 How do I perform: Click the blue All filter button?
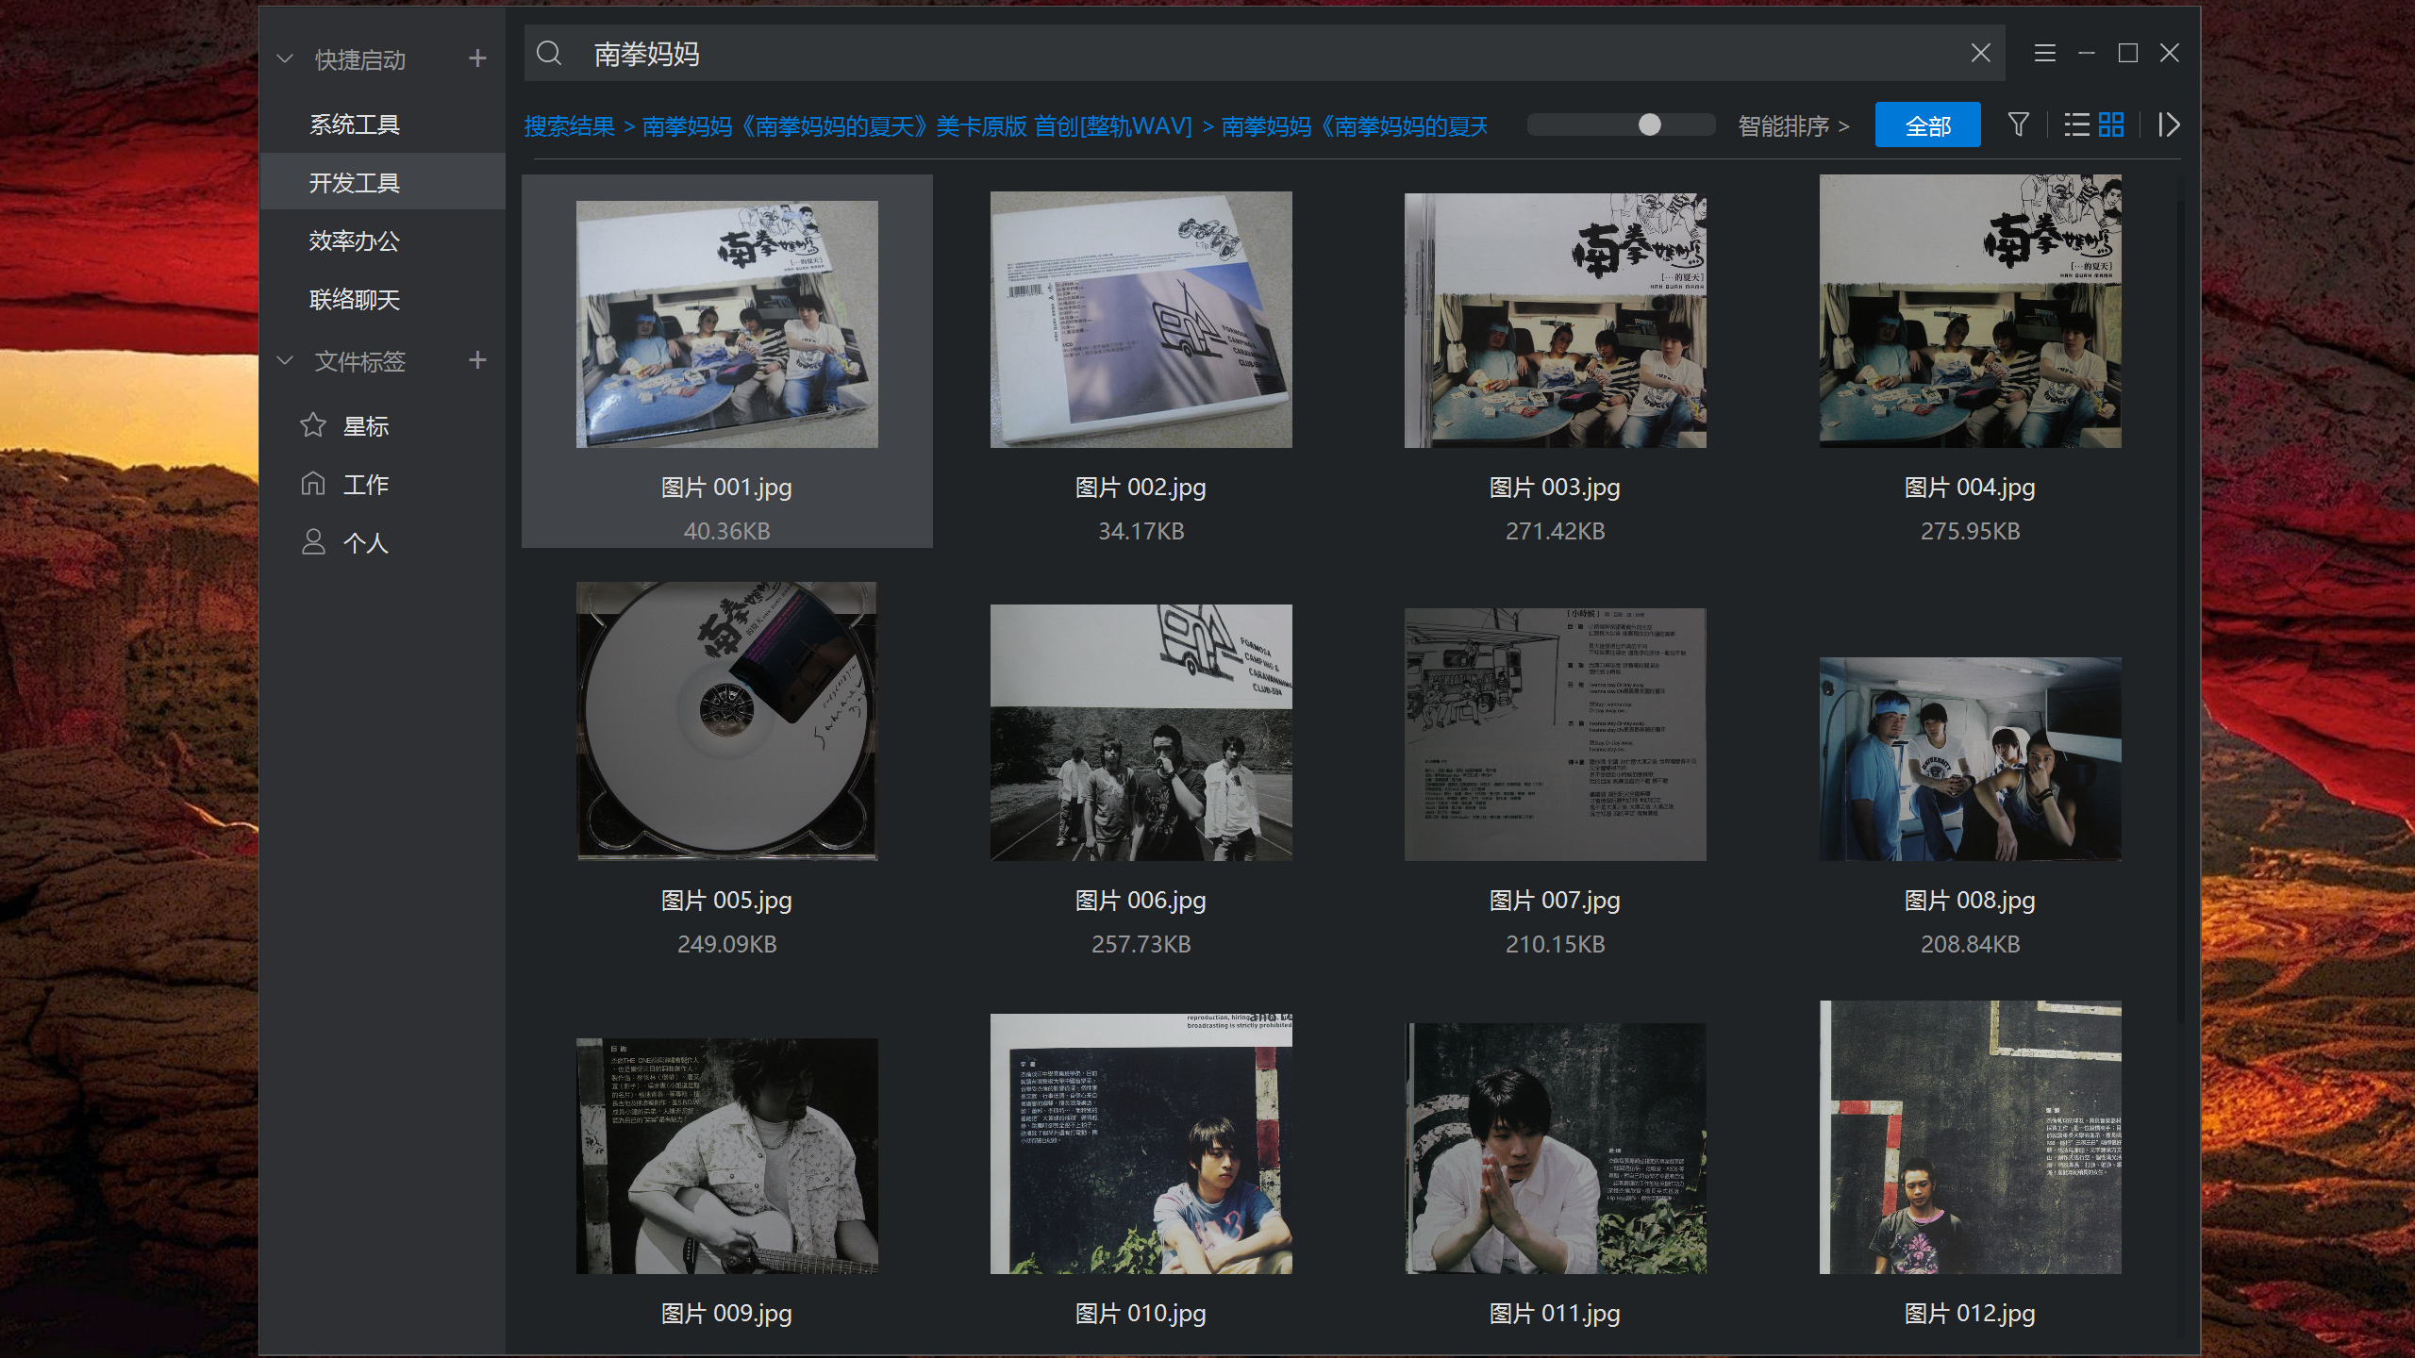click(1927, 125)
